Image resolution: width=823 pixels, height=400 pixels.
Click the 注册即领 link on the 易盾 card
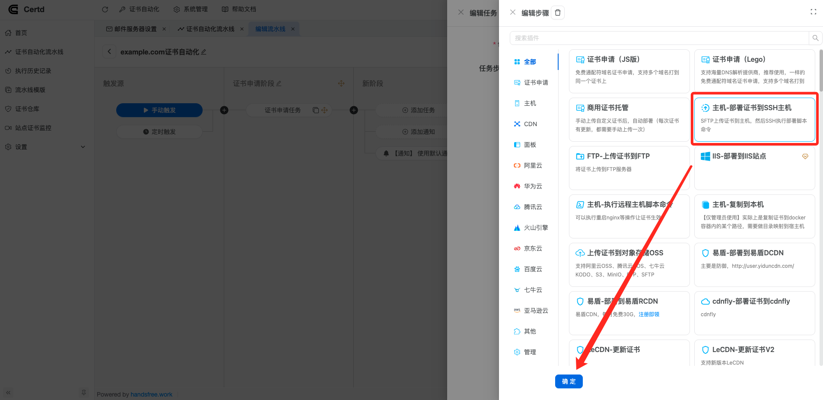[648, 314]
